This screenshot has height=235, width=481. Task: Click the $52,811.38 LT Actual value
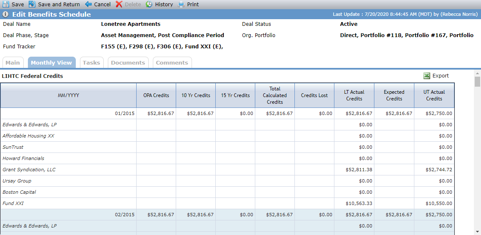(x=359, y=170)
